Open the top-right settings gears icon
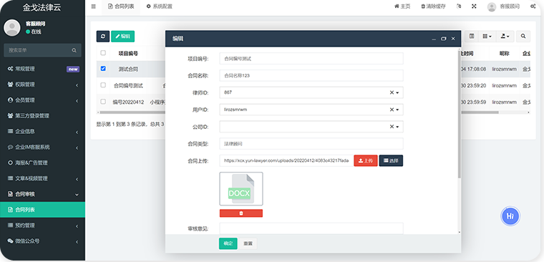This screenshot has height=262, width=544. click(x=533, y=6)
